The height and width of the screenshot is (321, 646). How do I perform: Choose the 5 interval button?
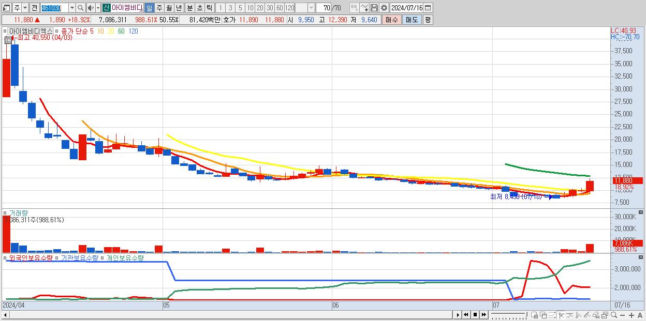click(240, 8)
